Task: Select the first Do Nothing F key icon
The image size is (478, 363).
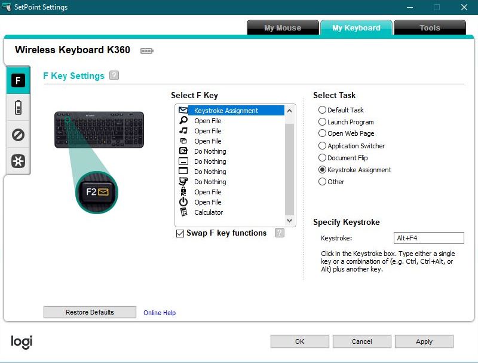Action: pos(183,151)
